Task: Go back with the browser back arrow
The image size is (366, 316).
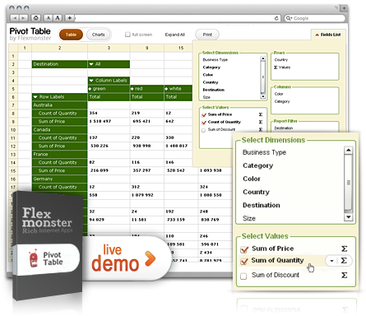Action: coord(15,18)
